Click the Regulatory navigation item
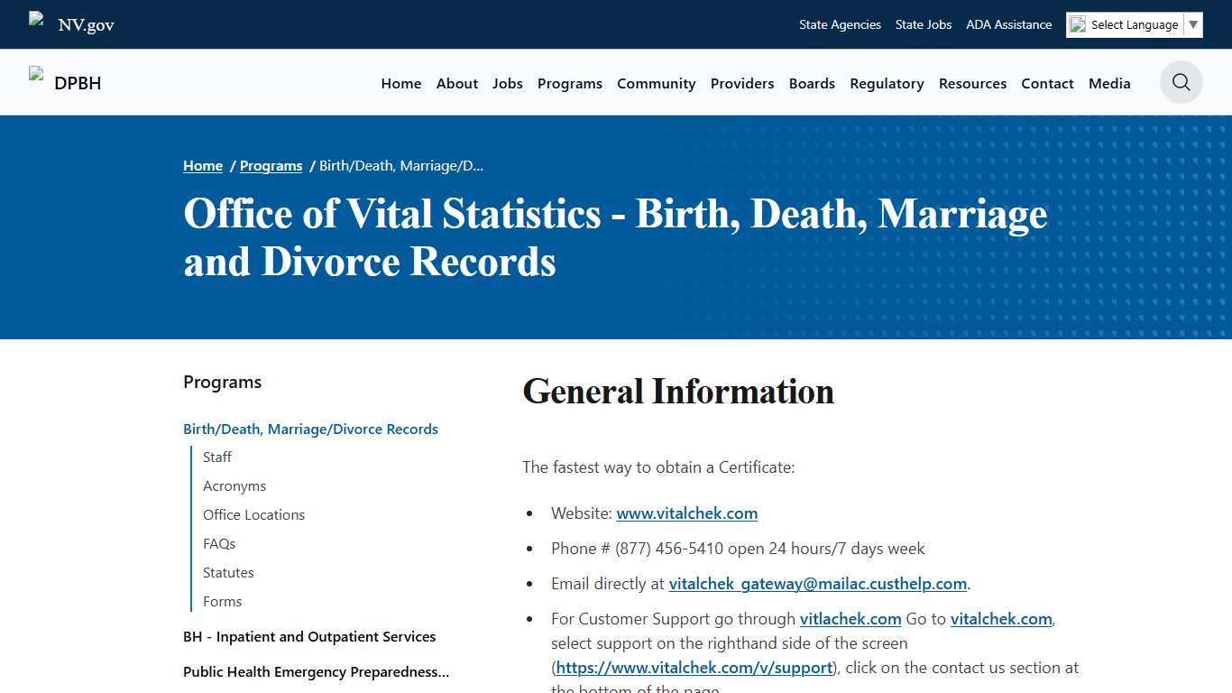Screen dimensions: 1232x693 (887, 83)
